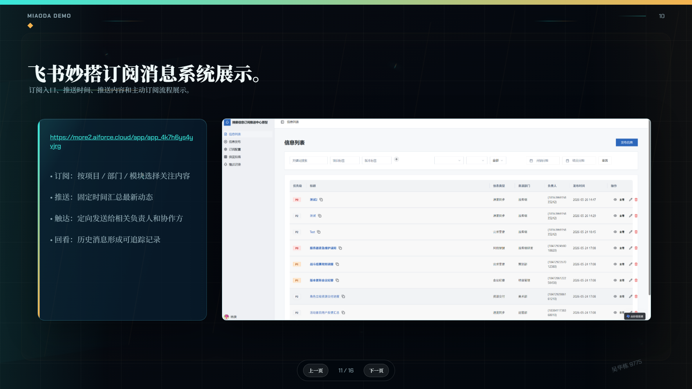Screen dimensions: 692x389
Task: View eye icon in 版本更新会议纪要 row
Action: click(x=615, y=280)
